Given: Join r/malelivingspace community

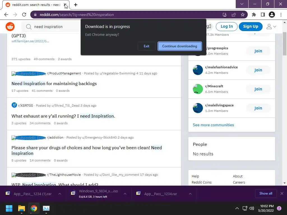Looking at the screenshot, I should pyautogui.click(x=258, y=108).
